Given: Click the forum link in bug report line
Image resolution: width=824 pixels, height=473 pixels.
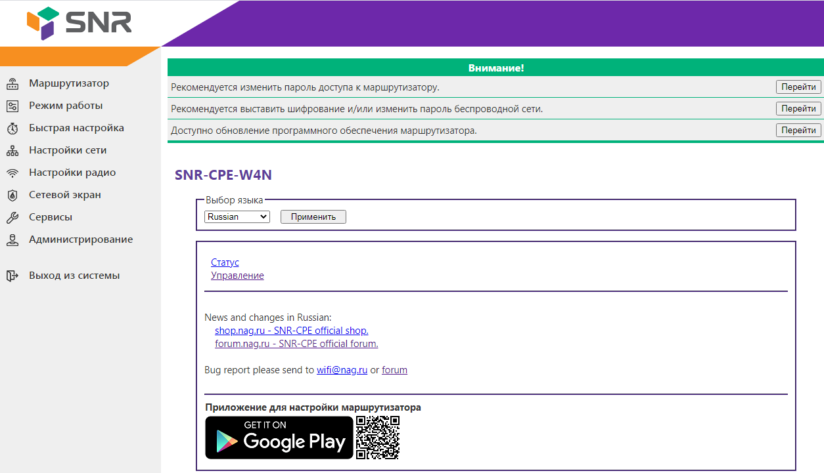Looking at the screenshot, I should click(x=394, y=370).
